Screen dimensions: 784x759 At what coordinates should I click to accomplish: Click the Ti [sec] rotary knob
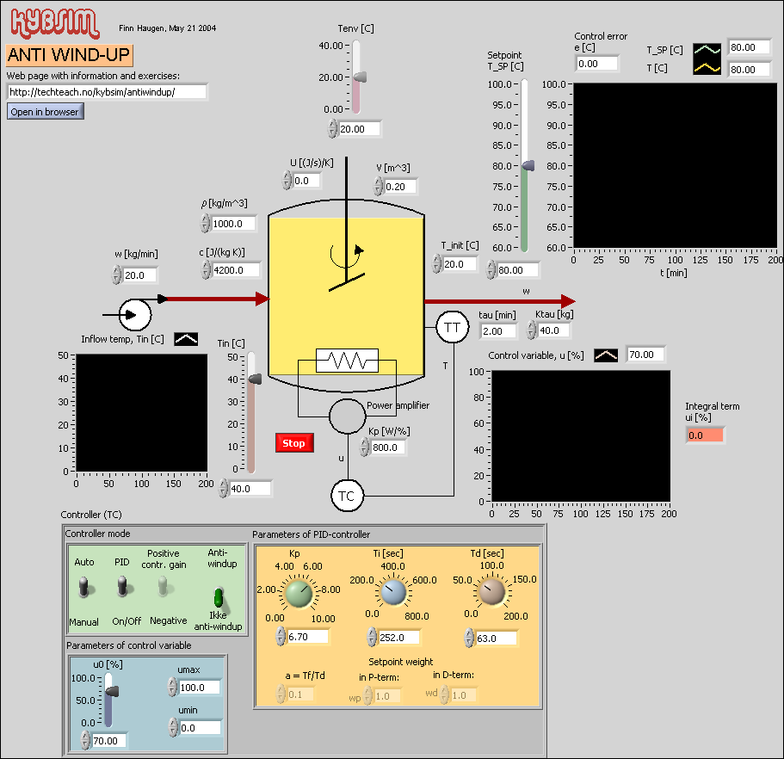coord(394,593)
